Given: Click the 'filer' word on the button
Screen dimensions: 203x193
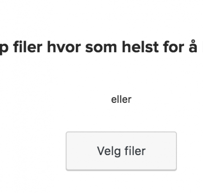Looking at the screenshot, I should point(135,151).
